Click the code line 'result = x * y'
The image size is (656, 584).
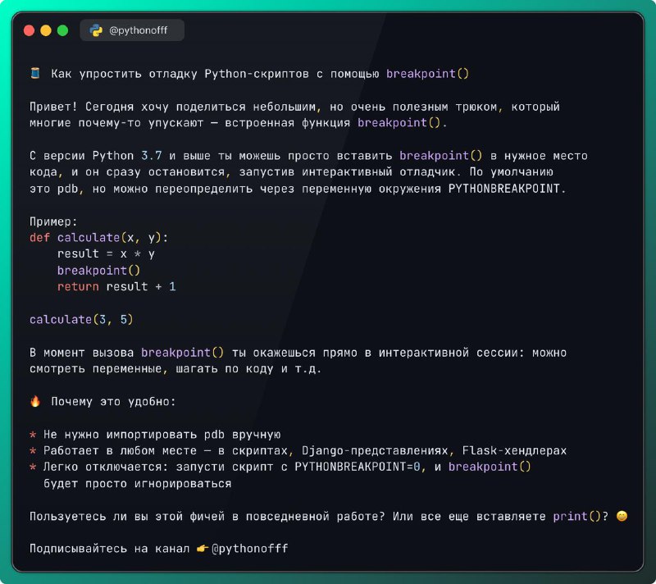tap(106, 254)
